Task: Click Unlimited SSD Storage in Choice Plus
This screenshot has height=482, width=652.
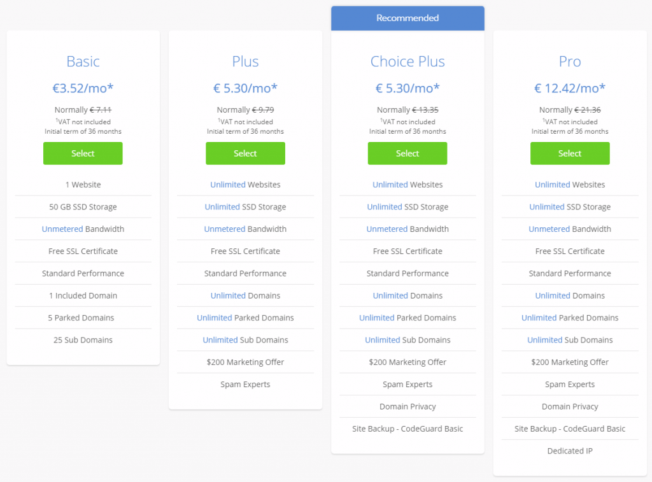Action: point(407,207)
